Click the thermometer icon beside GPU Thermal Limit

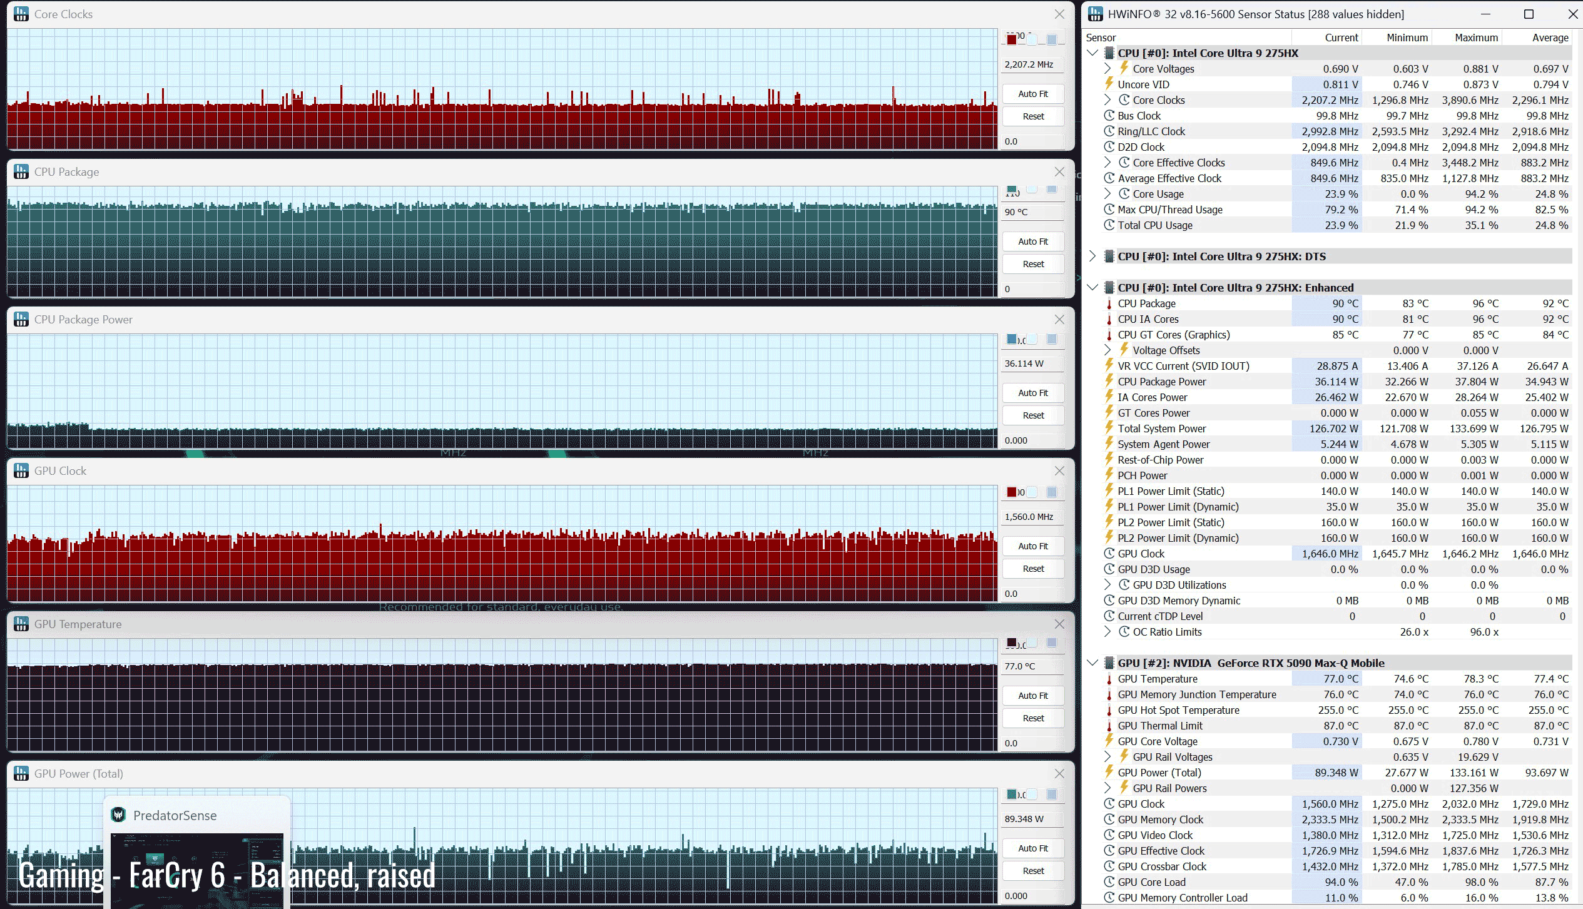pos(1109,726)
